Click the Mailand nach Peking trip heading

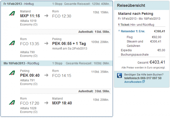pyautogui.click(x=135, y=14)
